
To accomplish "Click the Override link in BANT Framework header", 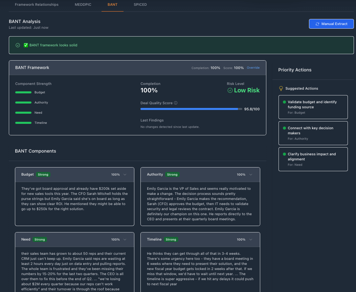I will coord(253,68).
